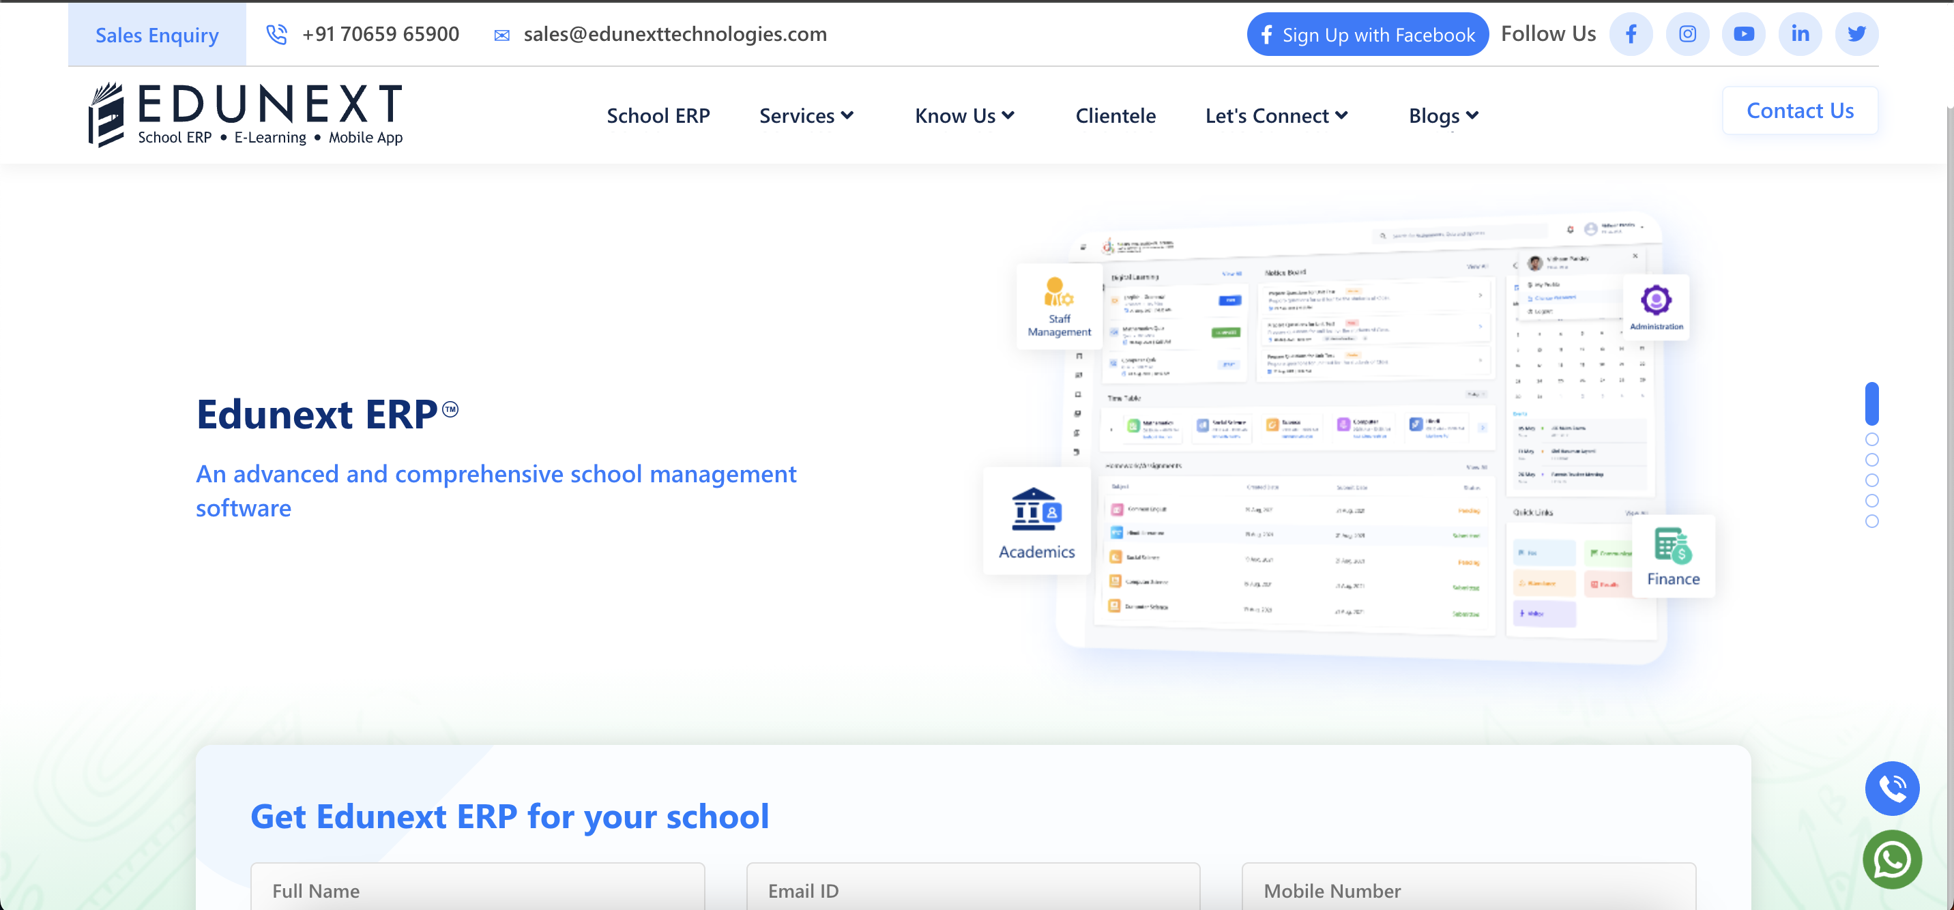Image resolution: width=1954 pixels, height=910 pixels.
Task: Click the Edunext logo
Action: [246, 115]
